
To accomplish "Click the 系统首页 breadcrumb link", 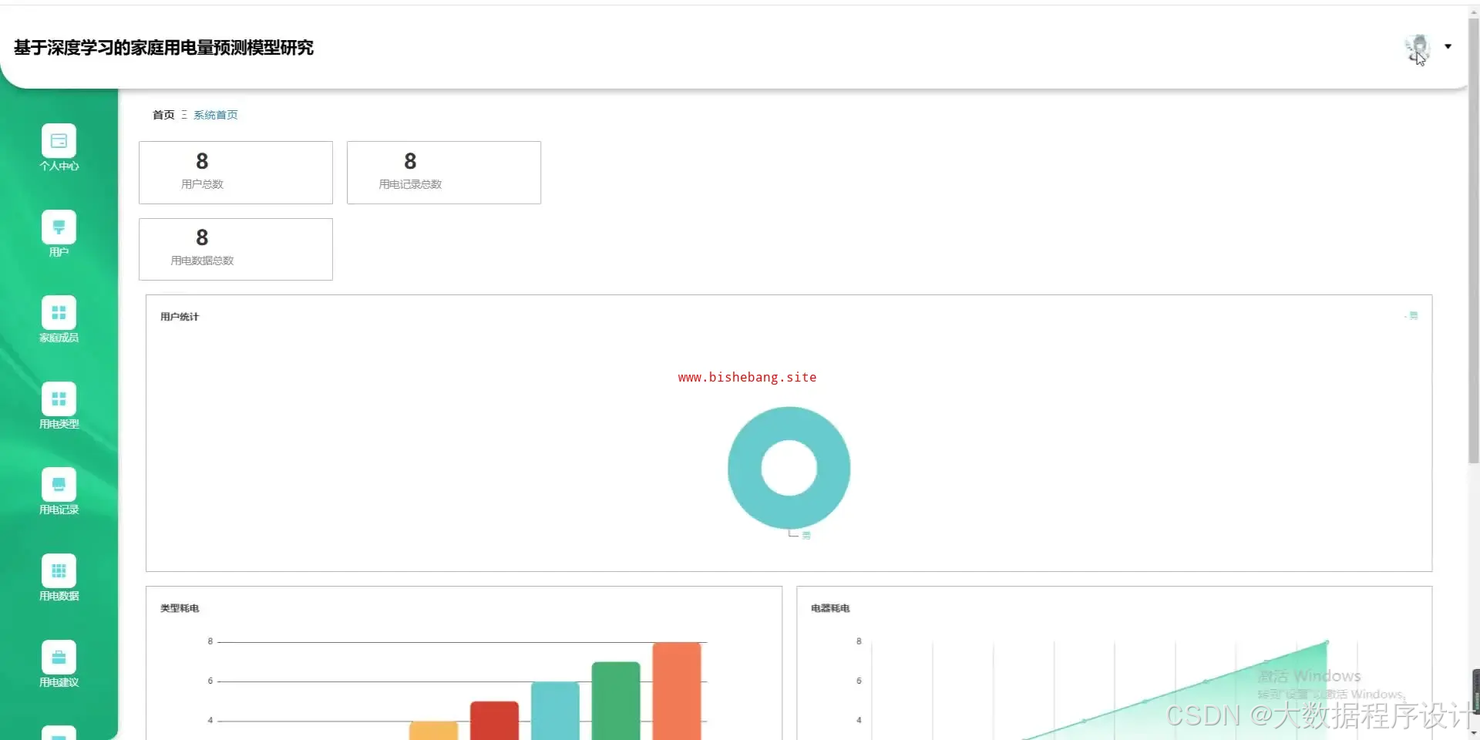I will pyautogui.click(x=216, y=115).
